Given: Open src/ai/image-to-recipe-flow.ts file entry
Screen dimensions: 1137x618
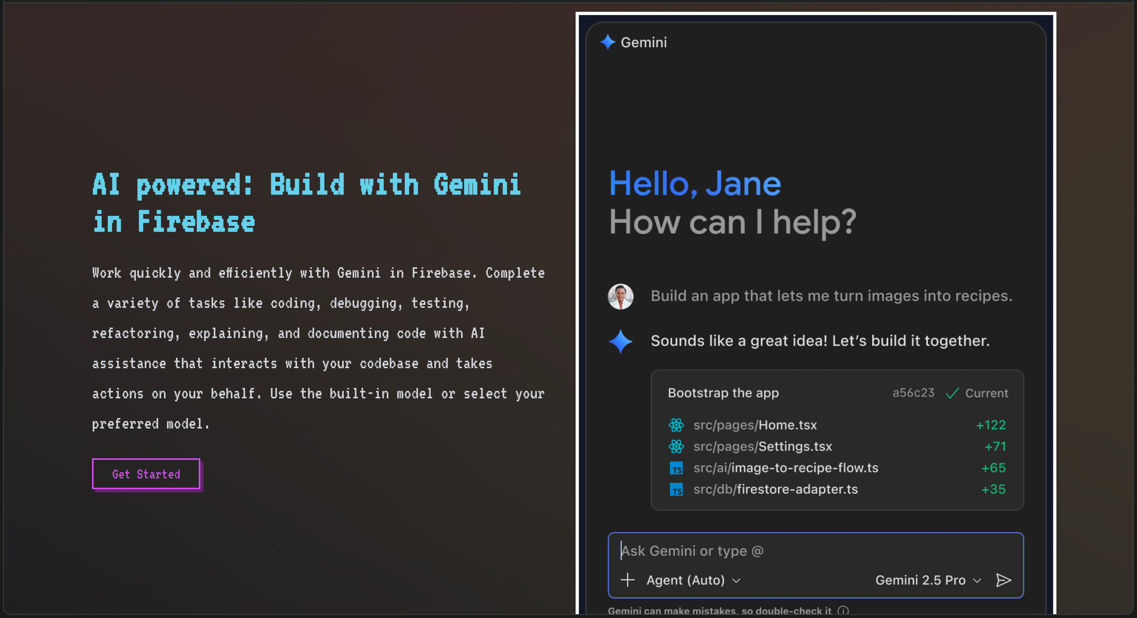Looking at the screenshot, I should point(786,468).
